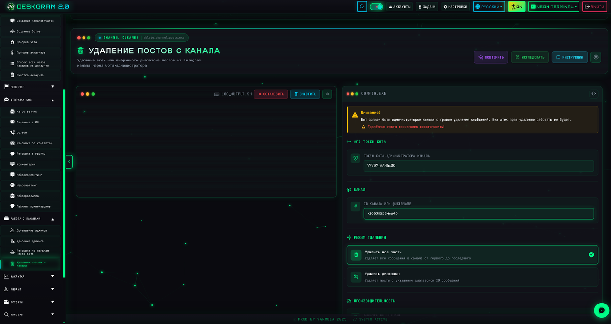Click the Остановить button
611x324 pixels.
click(x=271, y=94)
